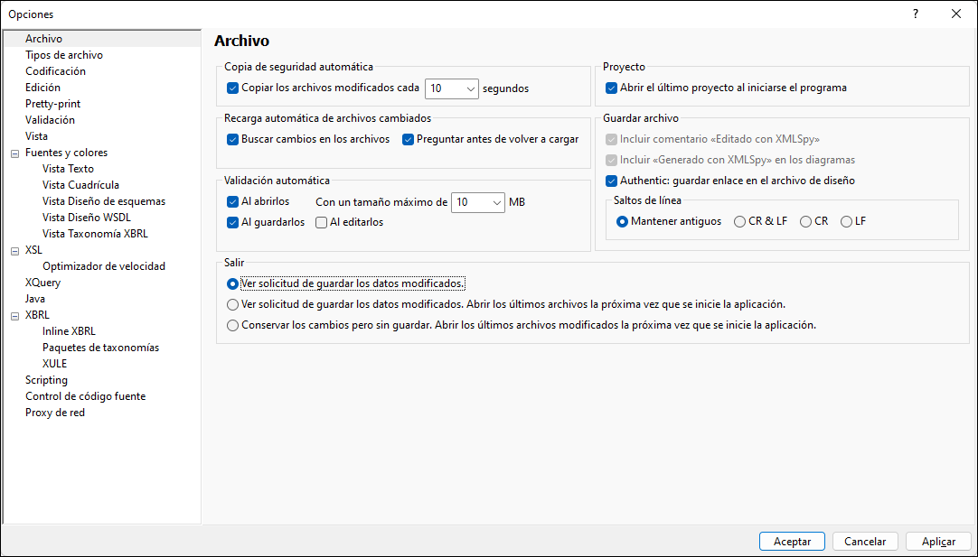Select Mantener antiguos line break option
The image size is (978, 557).
pyautogui.click(x=622, y=222)
